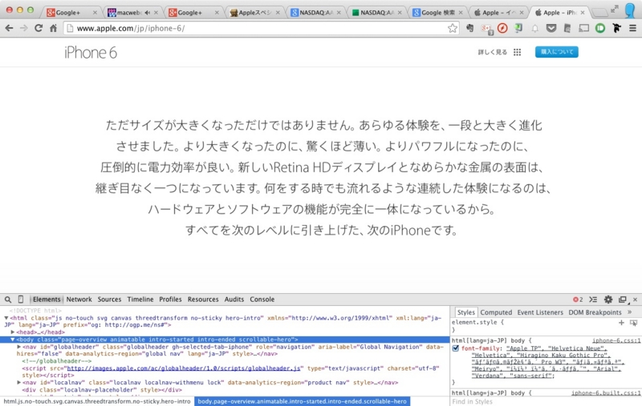Viewport: 642px width, 406px height.
Task: Open the Google Cast extension
Action: click(x=584, y=28)
